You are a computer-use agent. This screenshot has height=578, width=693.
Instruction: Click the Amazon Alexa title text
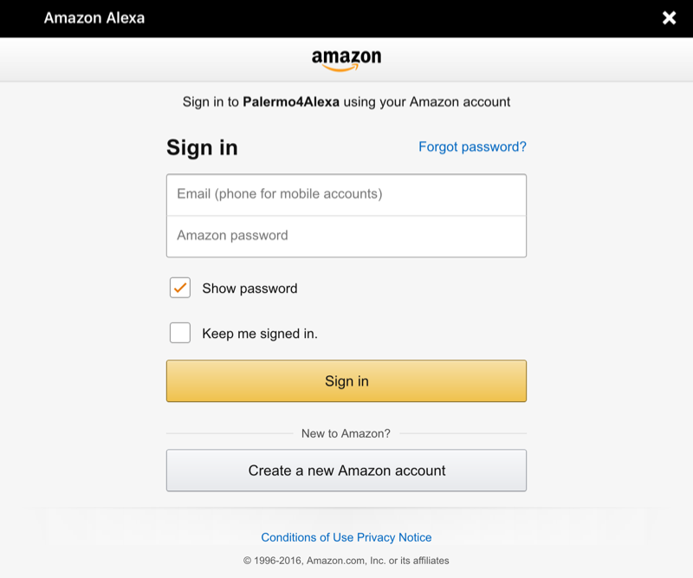[x=94, y=18]
